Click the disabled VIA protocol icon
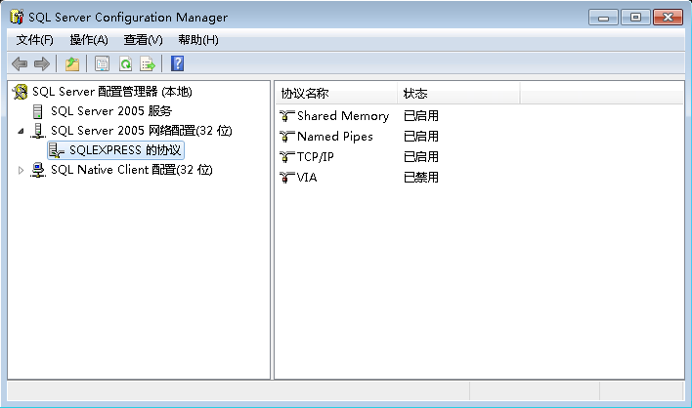This screenshot has height=408, width=692. [x=286, y=178]
